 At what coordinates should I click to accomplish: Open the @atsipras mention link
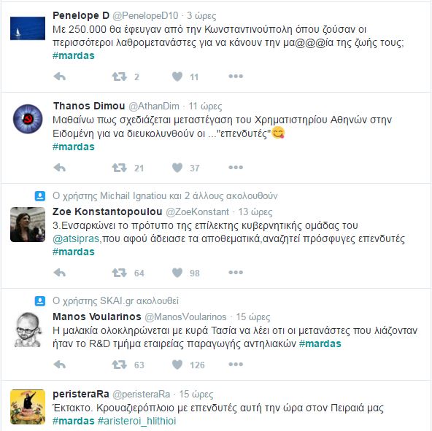click(x=76, y=238)
